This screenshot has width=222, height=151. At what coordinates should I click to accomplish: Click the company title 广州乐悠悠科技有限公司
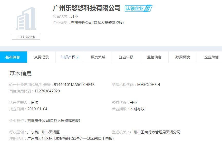(x=87, y=8)
